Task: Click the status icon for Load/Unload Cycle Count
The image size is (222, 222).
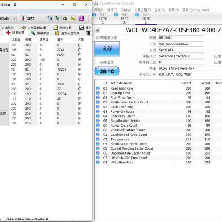Action: tap(98, 135)
